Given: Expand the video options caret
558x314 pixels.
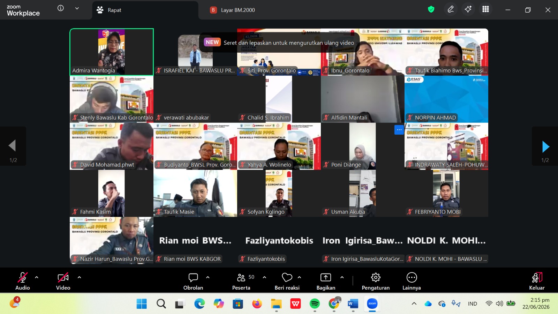Looking at the screenshot, I should point(79,277).
